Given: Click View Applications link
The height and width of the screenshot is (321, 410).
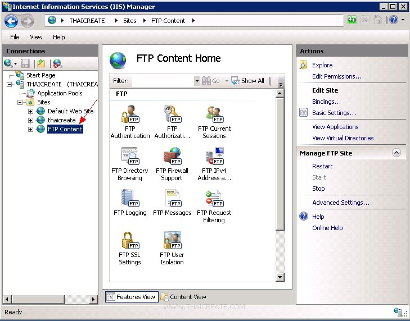Looking at the screenshot, I should pos(335,127).
